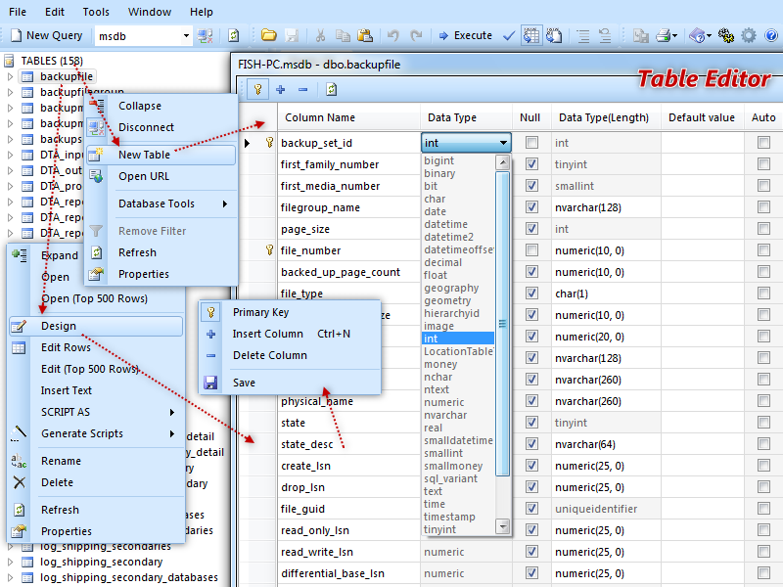The height and width of the screenshot is (587, 783).
Task: Select New Table in context menu
Action: click(x=161, y=155)
